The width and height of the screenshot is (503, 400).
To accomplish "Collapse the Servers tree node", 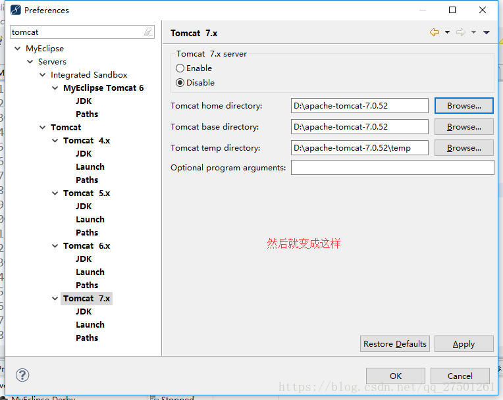I will 30,62.
